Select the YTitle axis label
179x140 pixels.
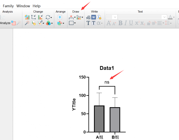[x=74, y=104]
